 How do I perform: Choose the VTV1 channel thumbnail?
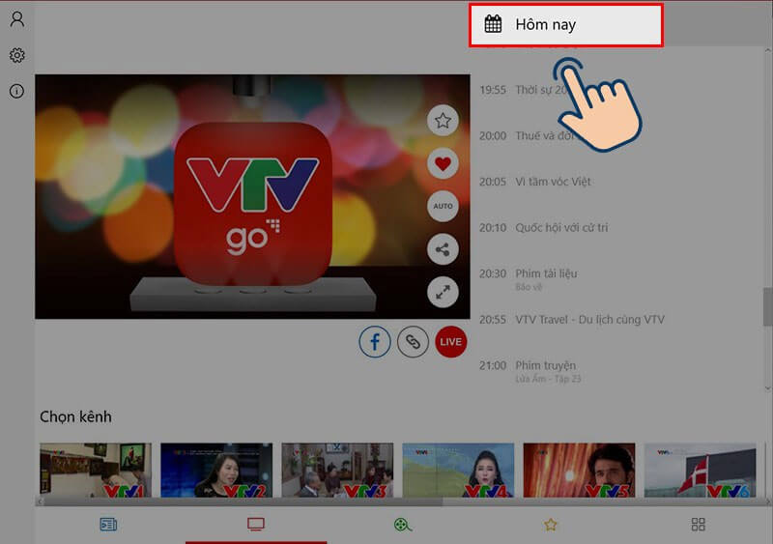[96, 470]
